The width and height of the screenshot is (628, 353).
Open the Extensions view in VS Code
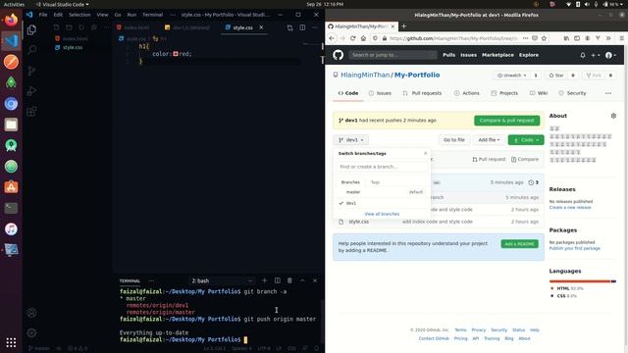(31, 111)
